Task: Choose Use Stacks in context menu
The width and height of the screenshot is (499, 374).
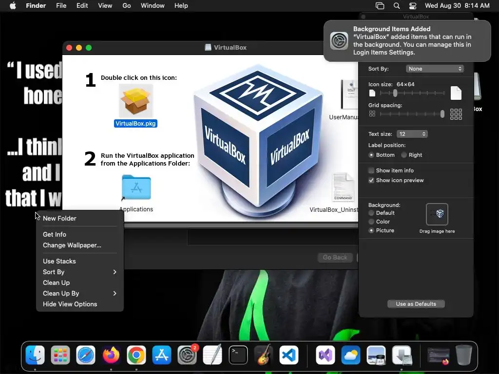Action: [x=80, y=261]
